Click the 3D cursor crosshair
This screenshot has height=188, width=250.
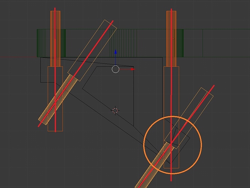(115, 111)
